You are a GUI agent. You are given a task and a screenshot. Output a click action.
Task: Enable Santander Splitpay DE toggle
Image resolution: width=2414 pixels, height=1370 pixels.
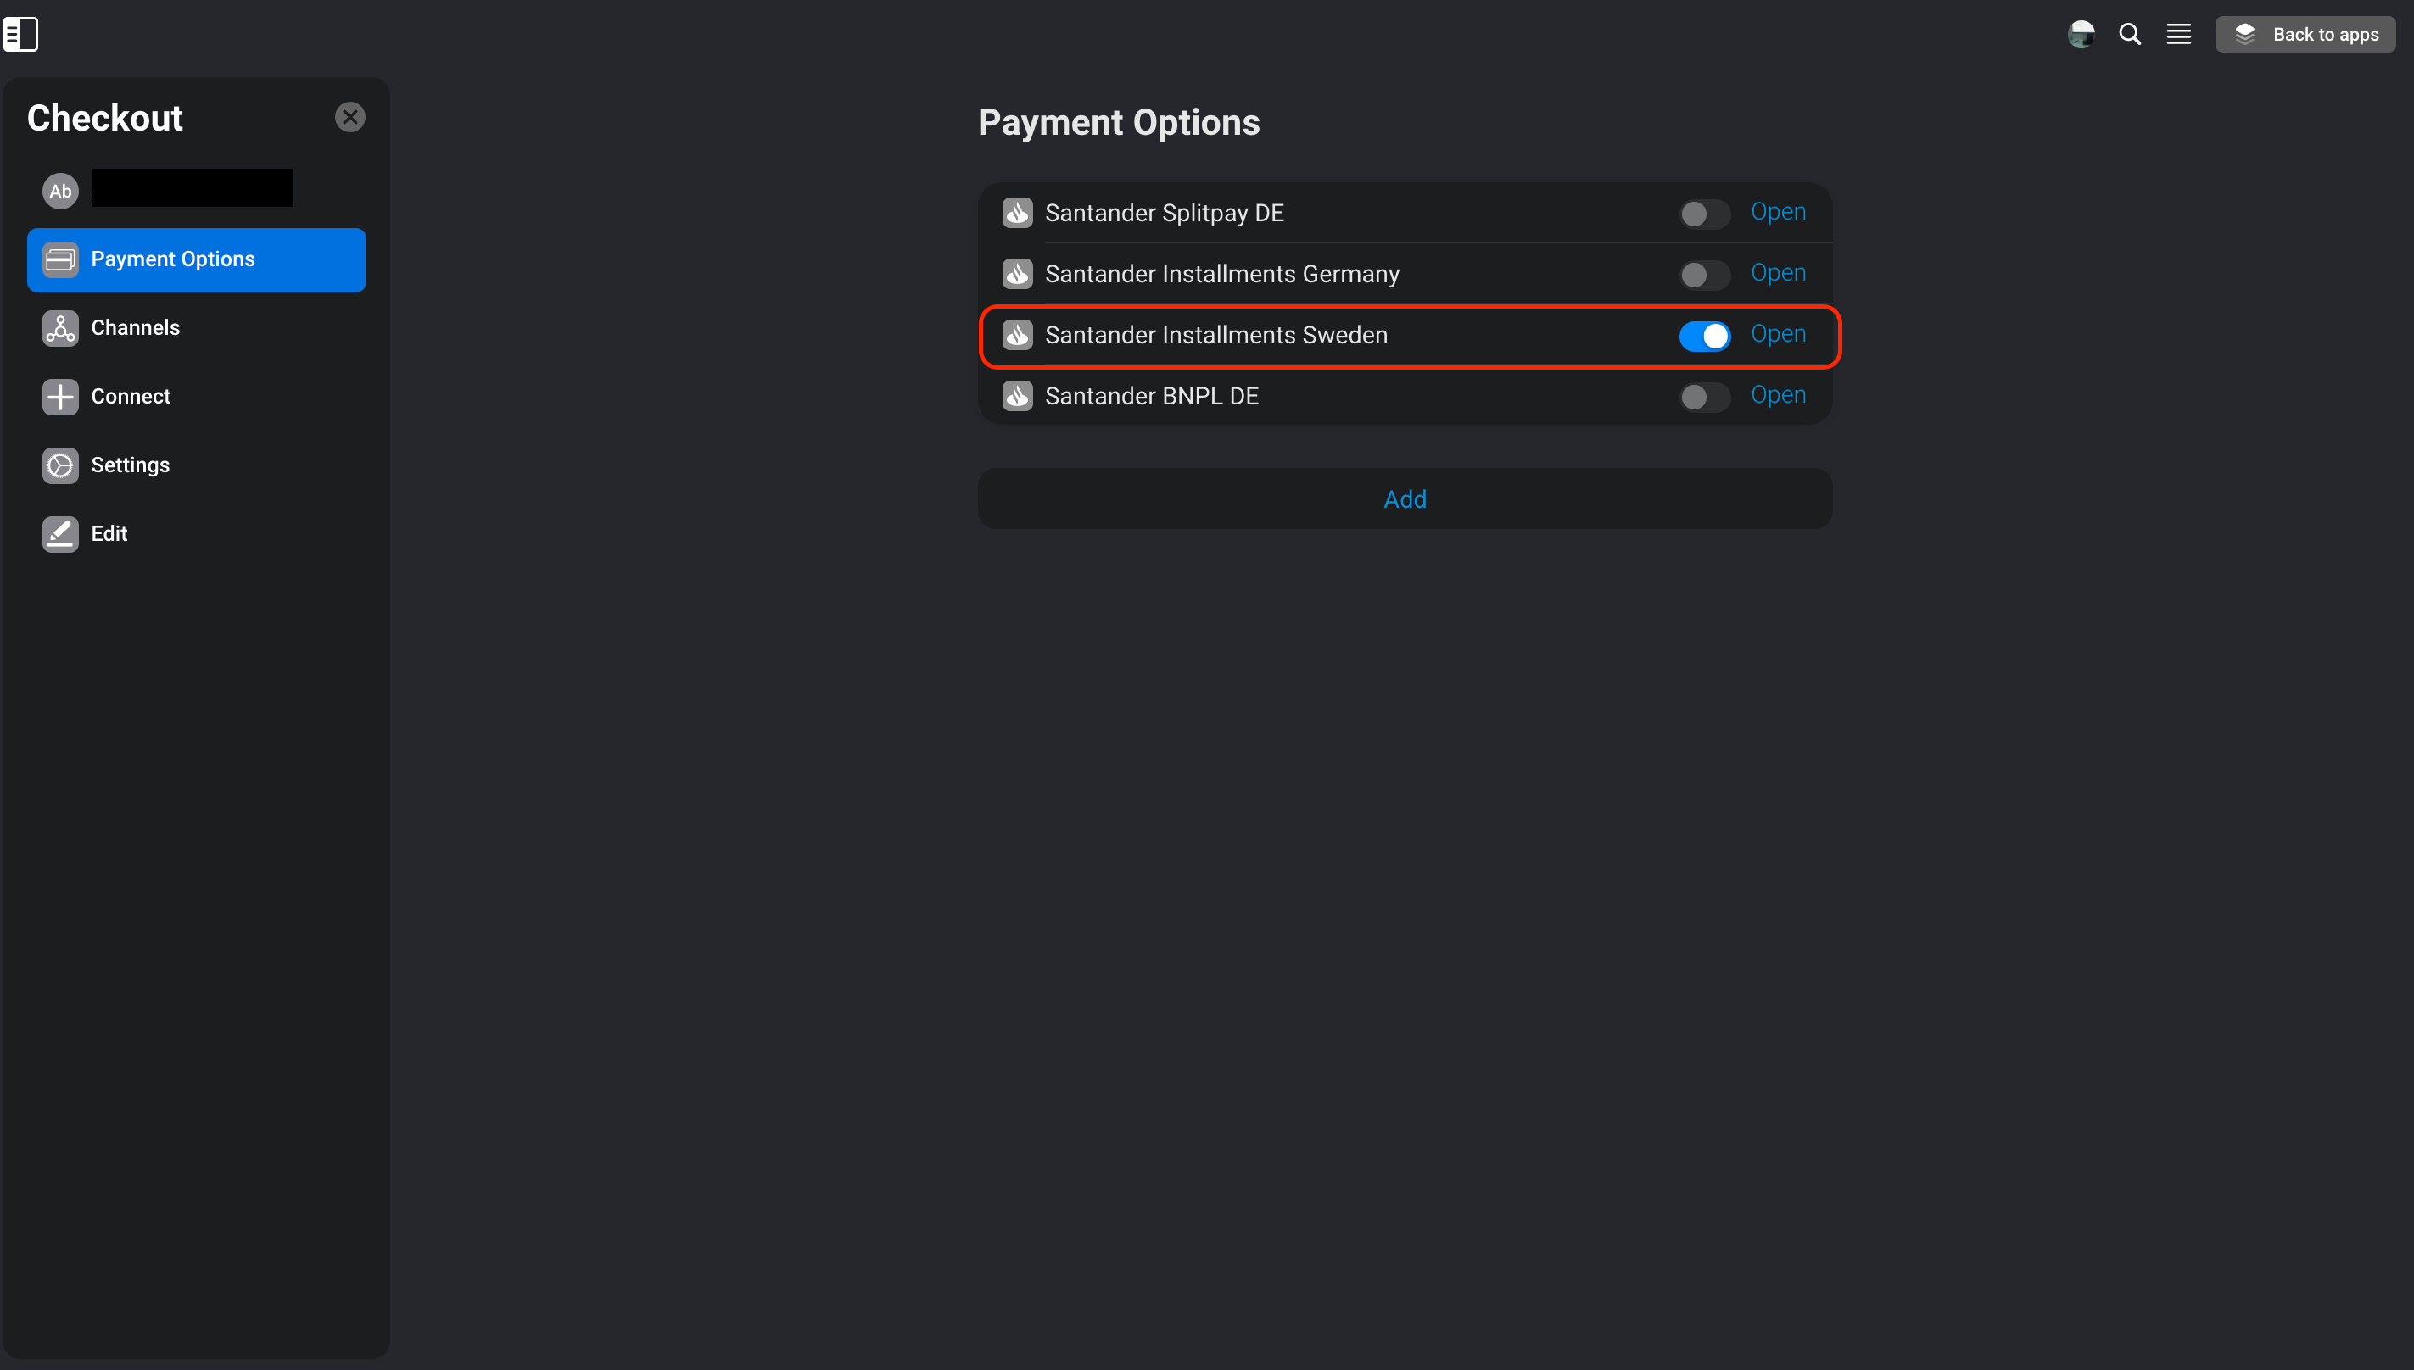click(x=1704, y=214)
